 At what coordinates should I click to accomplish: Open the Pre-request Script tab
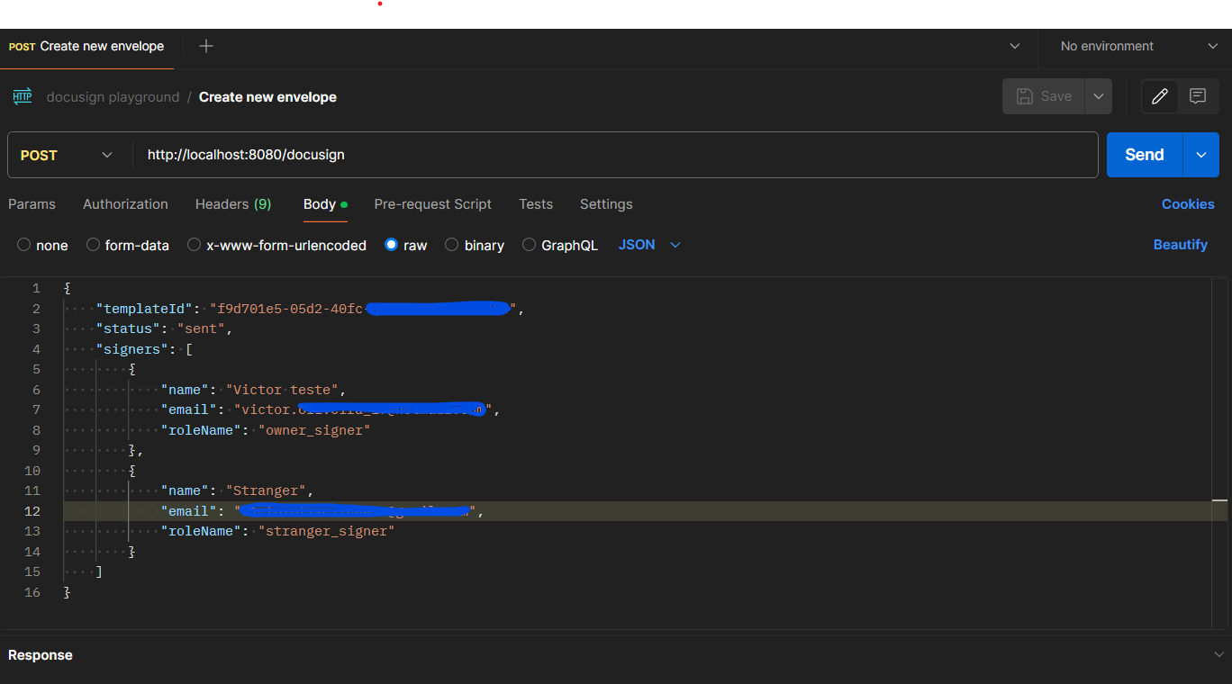tap(433, 204)
